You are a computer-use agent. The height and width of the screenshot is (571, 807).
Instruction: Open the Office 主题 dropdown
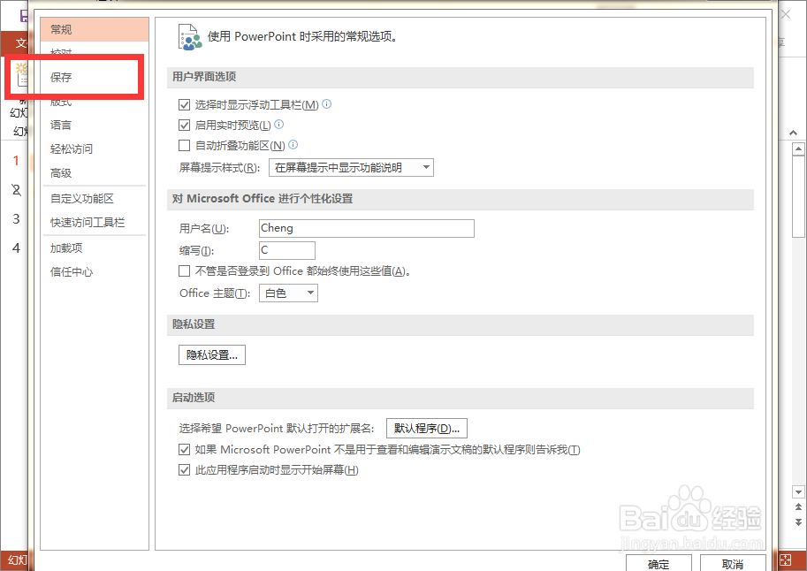coord(288,293)
